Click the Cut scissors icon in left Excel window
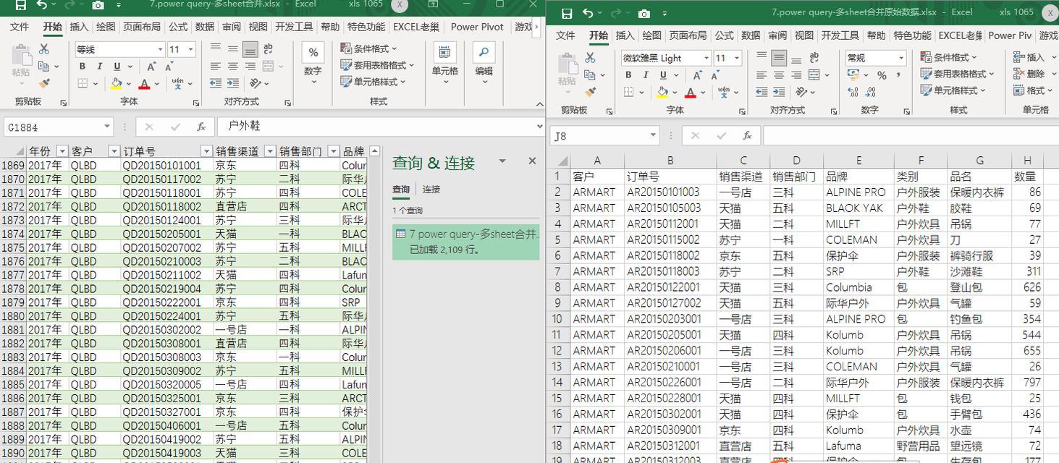Screen dimensions: 1059x463 [x=44, y=49]
